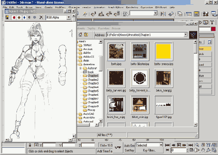Select the yellow betty_energy thumbnail
218x155 pixels.
[163, 52]
